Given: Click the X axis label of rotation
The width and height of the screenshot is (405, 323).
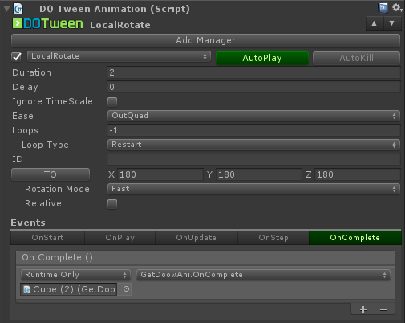Looking at the screenshot, I should [111, 174].
